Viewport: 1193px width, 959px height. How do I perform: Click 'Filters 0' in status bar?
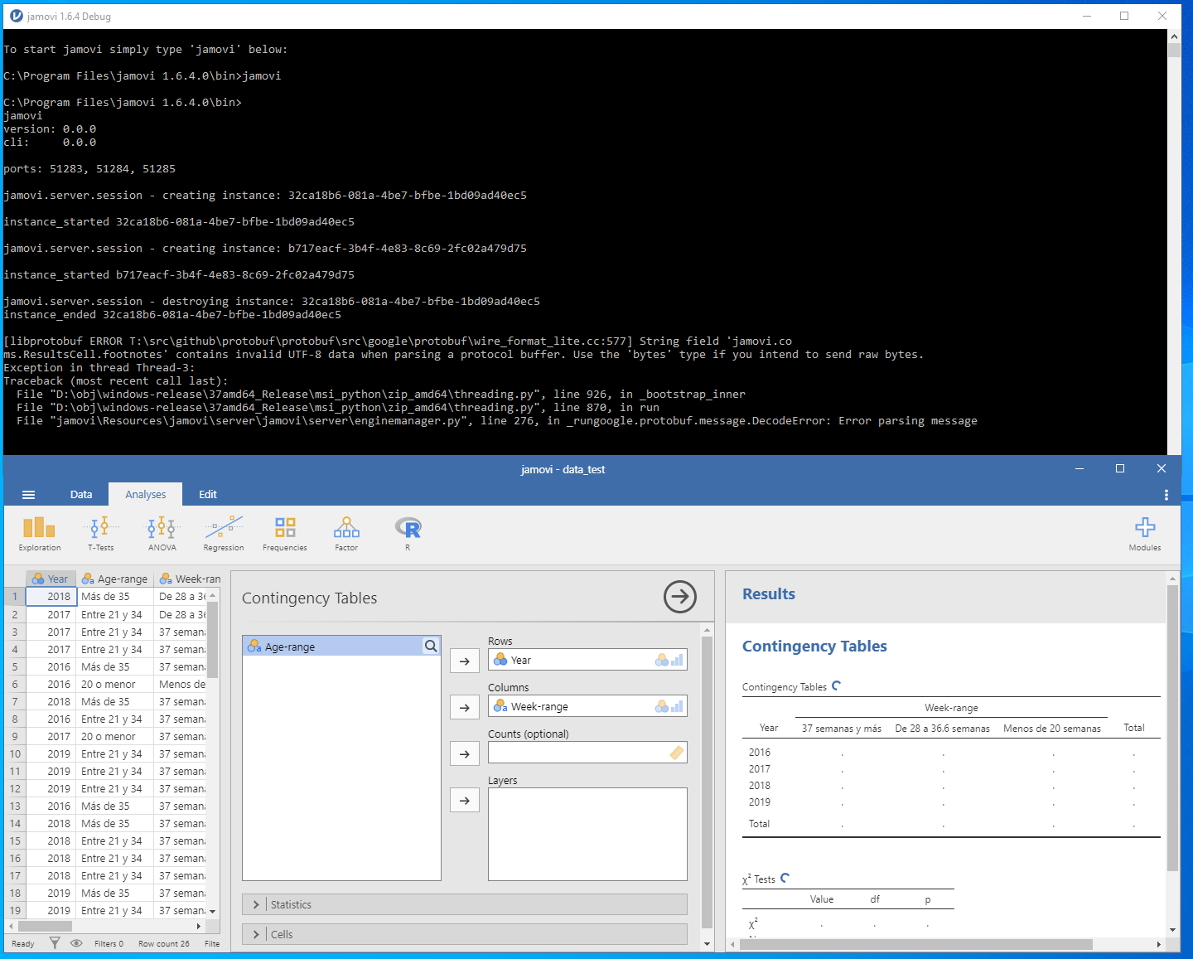pos(109,943)
